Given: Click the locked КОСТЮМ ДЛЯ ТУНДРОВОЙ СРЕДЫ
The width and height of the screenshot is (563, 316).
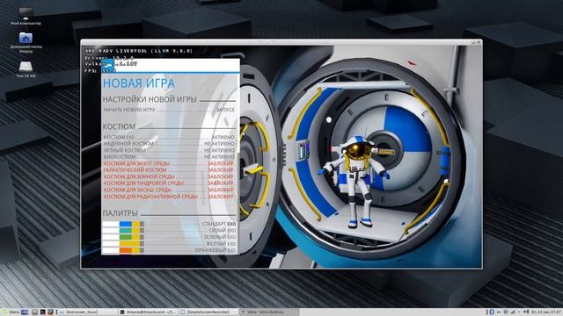Looking at the screenshot, I should (x=169, y=183).
